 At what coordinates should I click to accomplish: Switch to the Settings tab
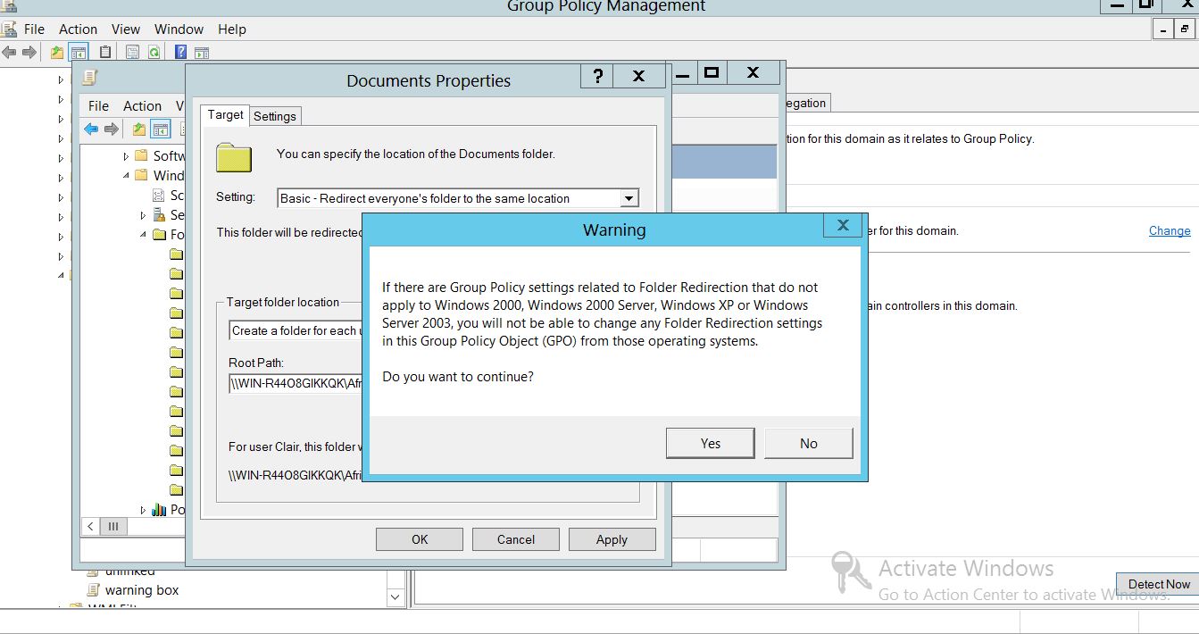pyautogui.click(x=274, y=116)
